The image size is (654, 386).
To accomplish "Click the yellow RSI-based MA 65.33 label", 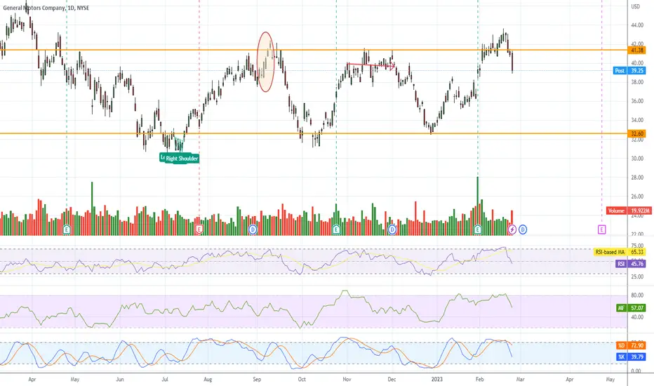I will pyautogui.click(x=620, y=252).
